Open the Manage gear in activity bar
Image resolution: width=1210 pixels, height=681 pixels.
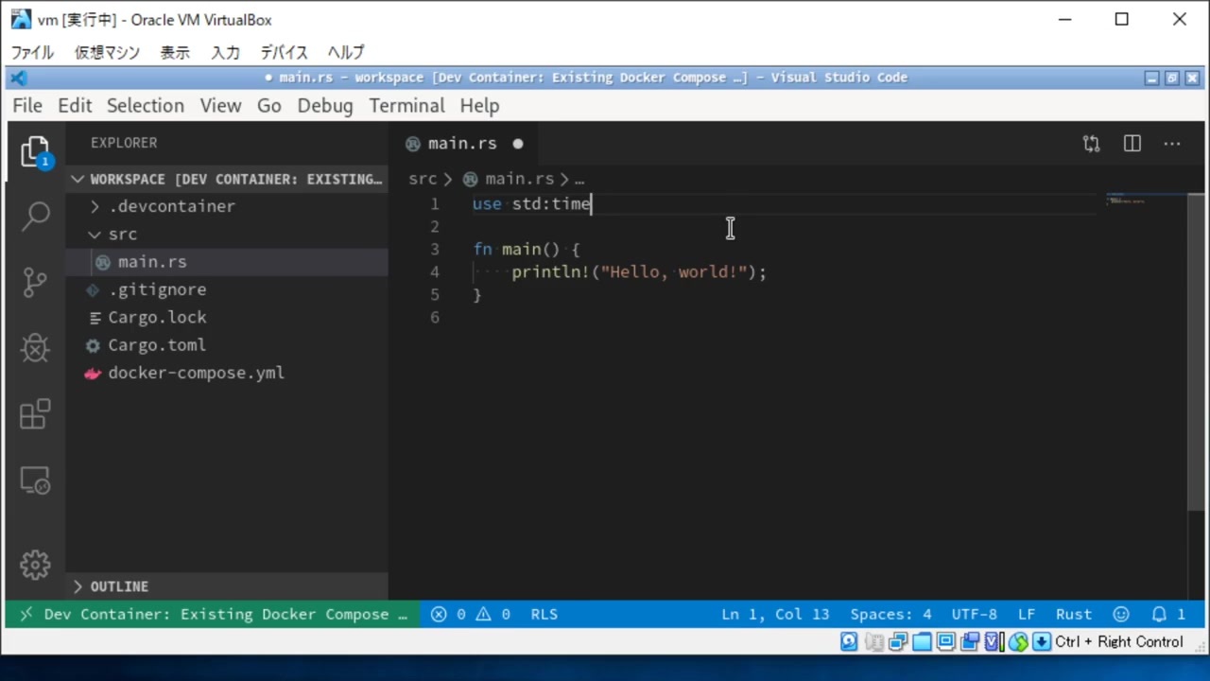[x=35, y=566]
